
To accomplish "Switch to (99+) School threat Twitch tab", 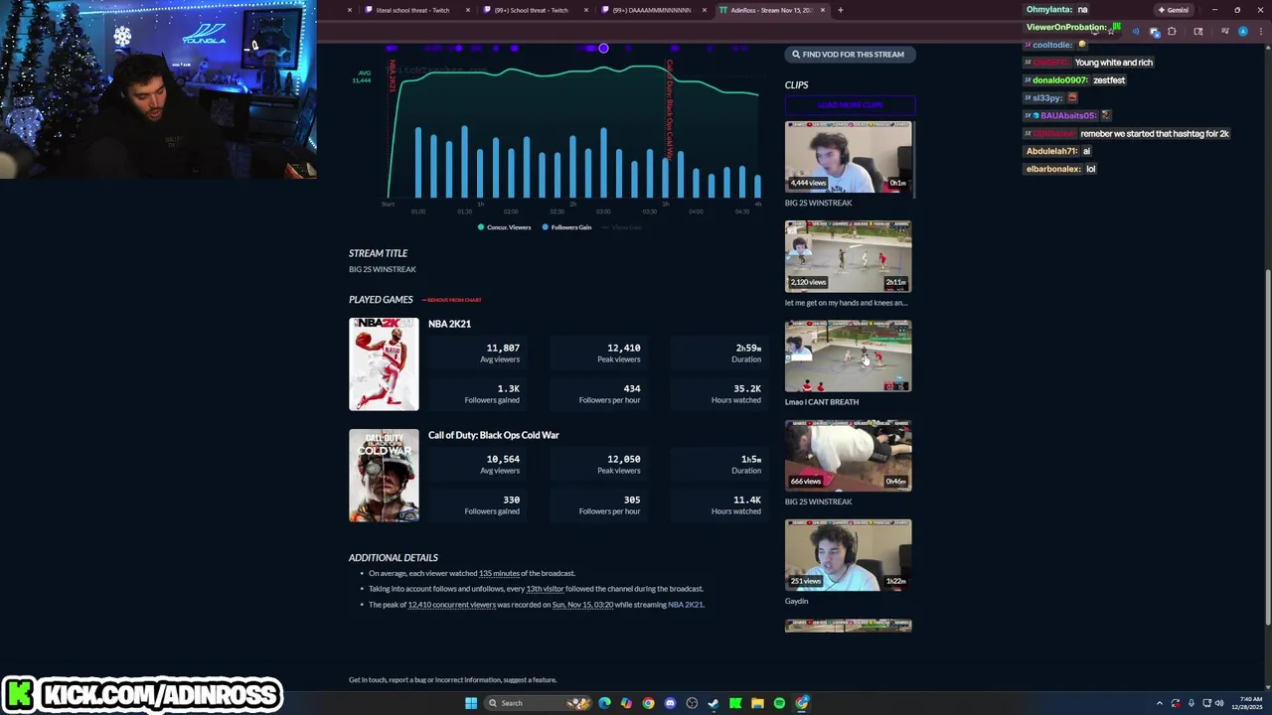I will [x=535, y=10].
